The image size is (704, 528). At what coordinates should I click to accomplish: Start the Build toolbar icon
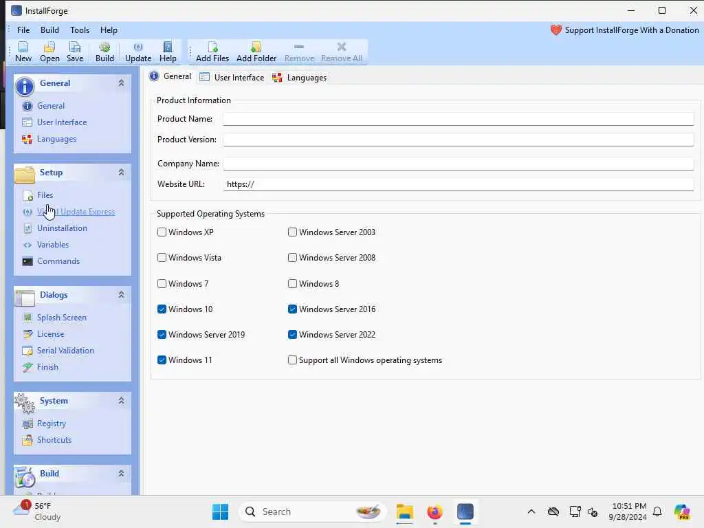104,52
